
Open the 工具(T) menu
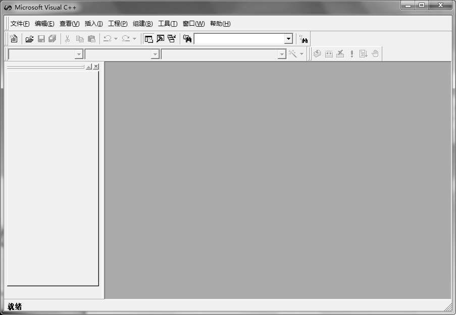[168, 24]
